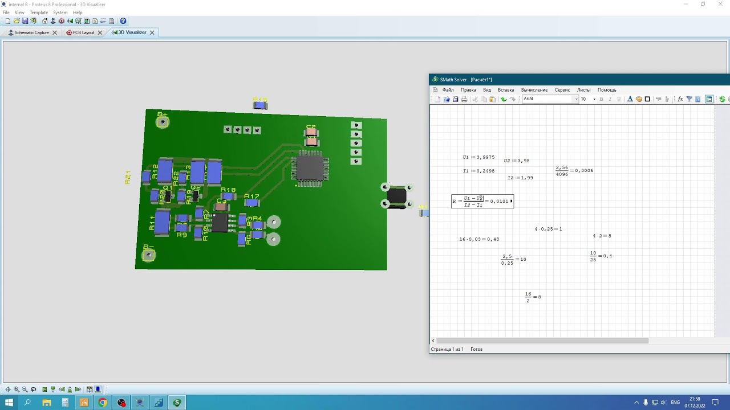
Task: Open File Explorer from Windows taskbar
Action: [47, 403]
